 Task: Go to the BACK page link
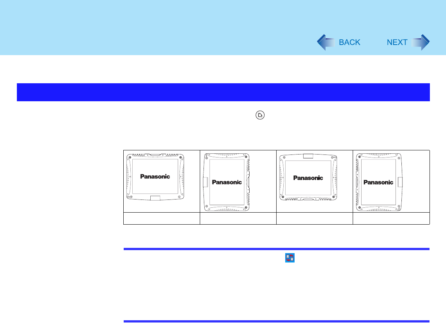350,42
